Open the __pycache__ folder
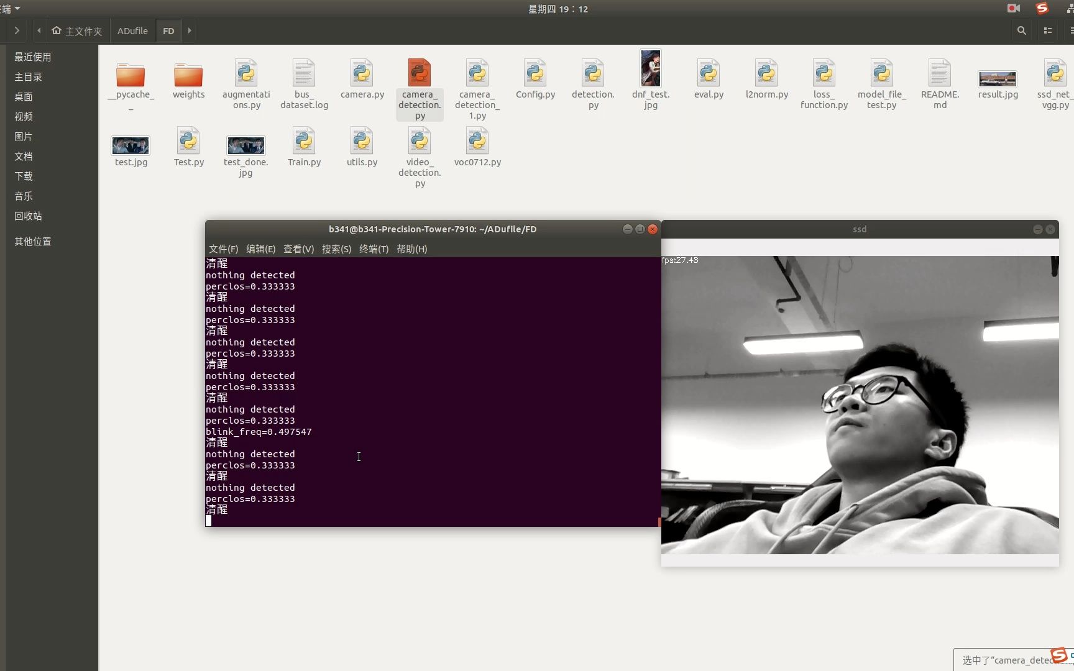The height and width of the screenshot is (671, 1074). coord(131,75)
